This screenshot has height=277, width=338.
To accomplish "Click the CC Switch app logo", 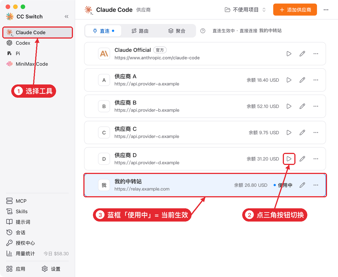I will [x=10, y=17].
